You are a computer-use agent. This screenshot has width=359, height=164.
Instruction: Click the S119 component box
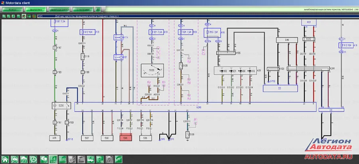coord(83,57)
